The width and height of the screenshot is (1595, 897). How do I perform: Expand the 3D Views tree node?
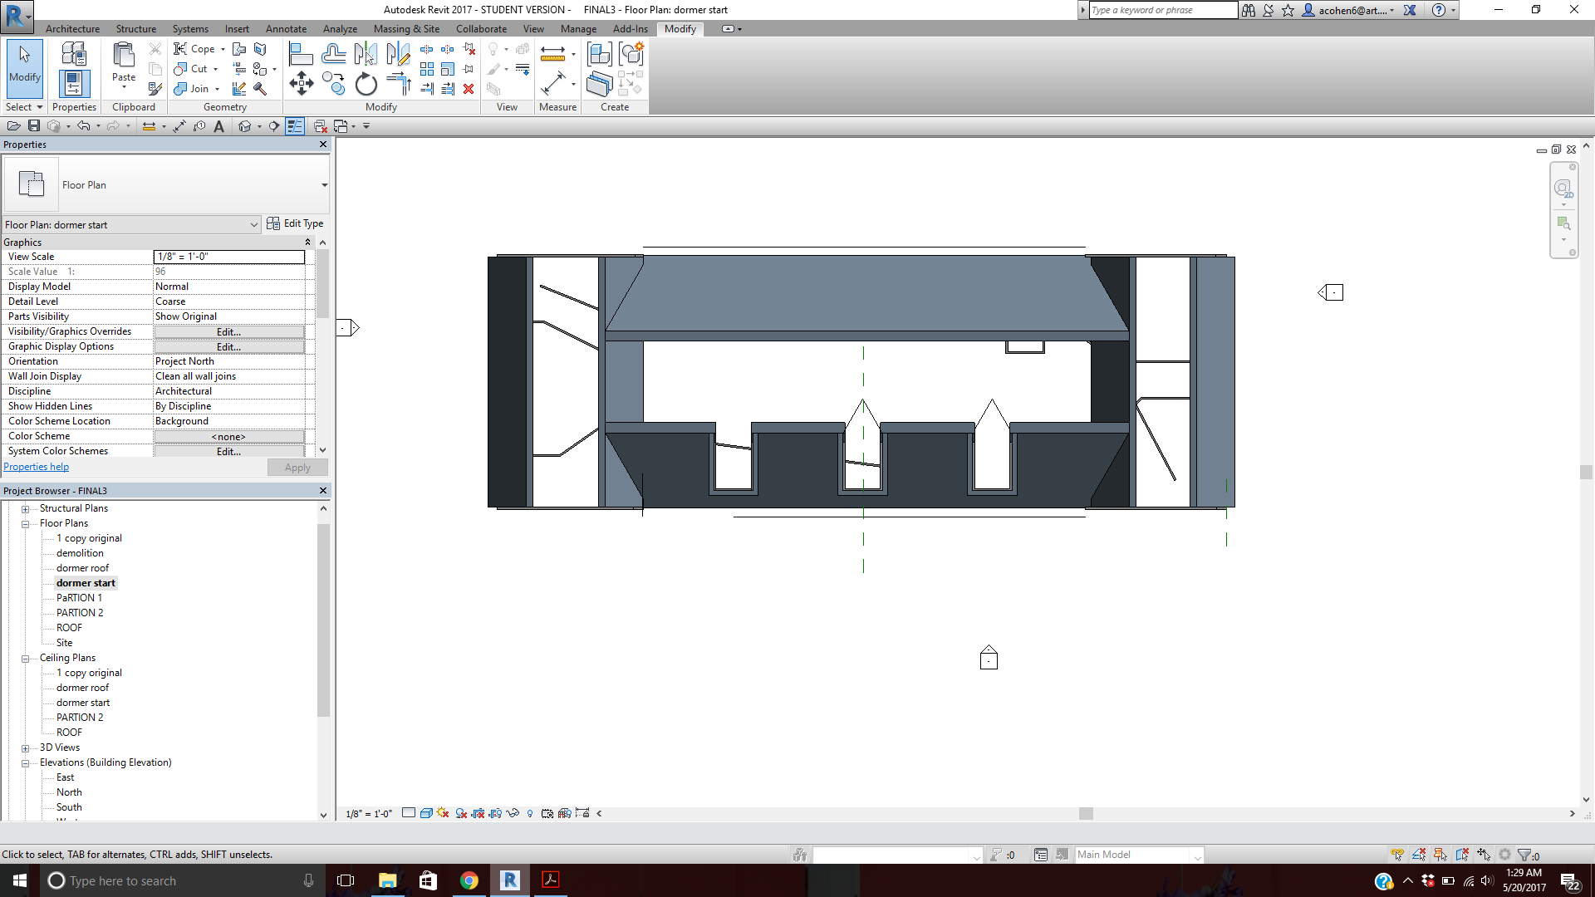pyautogui.click(x=25, y=748)
